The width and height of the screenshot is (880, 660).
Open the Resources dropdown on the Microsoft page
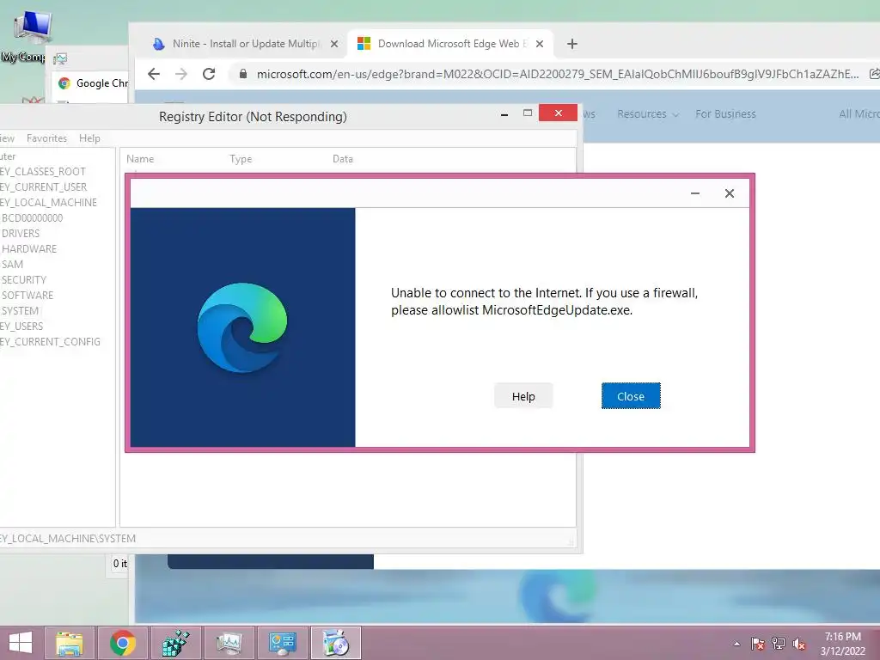pos(648,114)
